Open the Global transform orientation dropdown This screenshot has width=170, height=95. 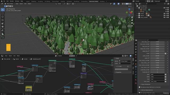59,4
